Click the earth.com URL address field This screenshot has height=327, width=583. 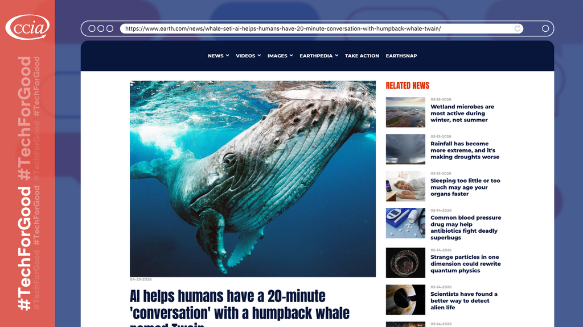click(321, 28)
